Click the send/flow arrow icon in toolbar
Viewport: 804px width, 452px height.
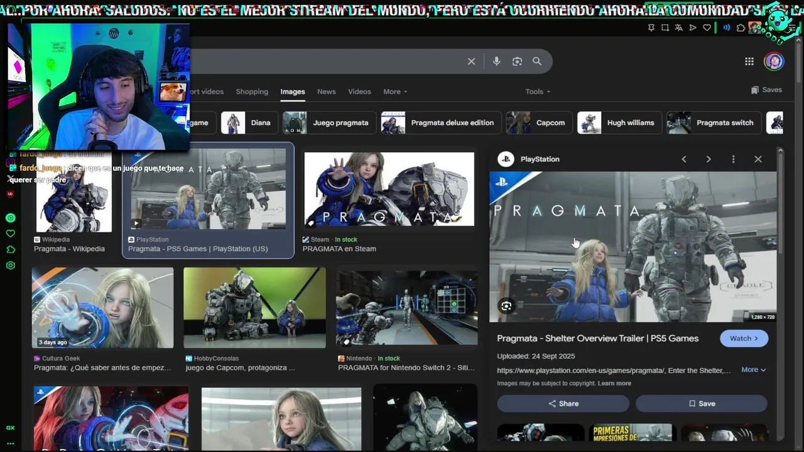click(x=693, y=28)
